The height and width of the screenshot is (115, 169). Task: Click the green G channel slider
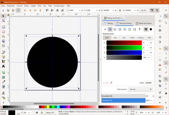124,48
